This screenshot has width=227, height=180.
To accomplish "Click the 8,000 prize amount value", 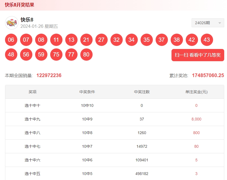I will [196, 119].
